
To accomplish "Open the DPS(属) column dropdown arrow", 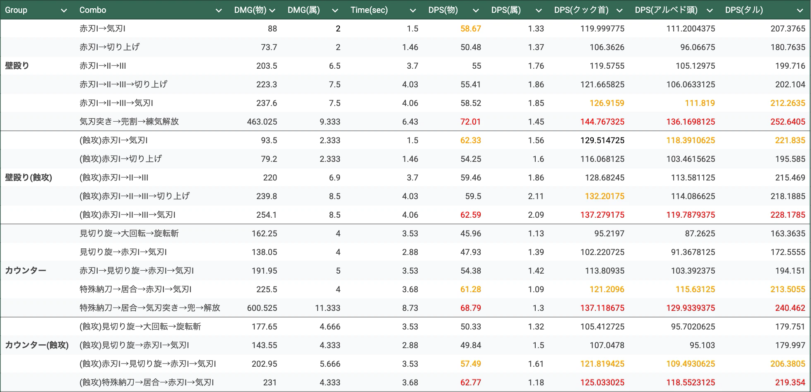I will point(539,11).
